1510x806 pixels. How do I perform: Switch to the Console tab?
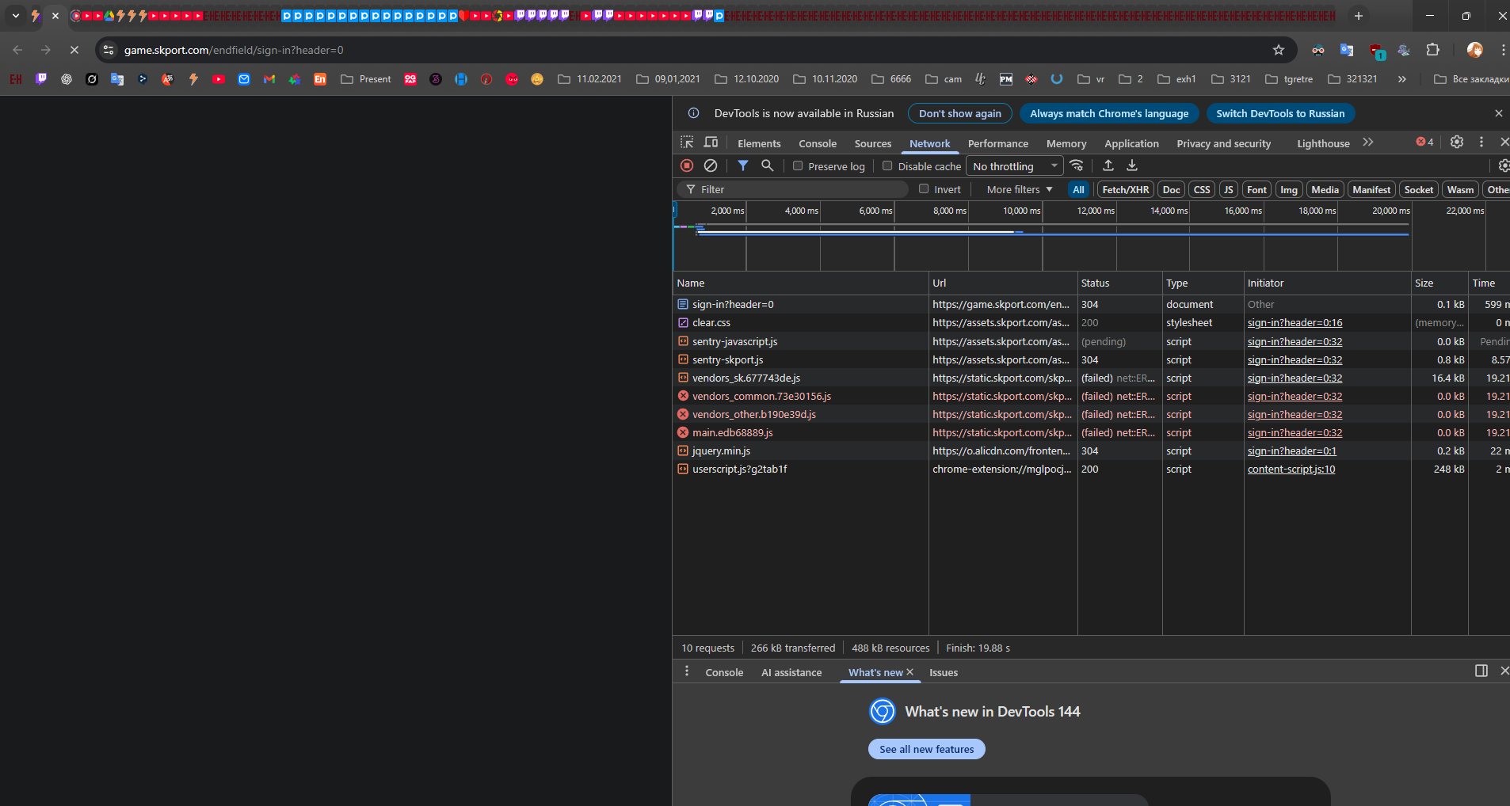817,144
